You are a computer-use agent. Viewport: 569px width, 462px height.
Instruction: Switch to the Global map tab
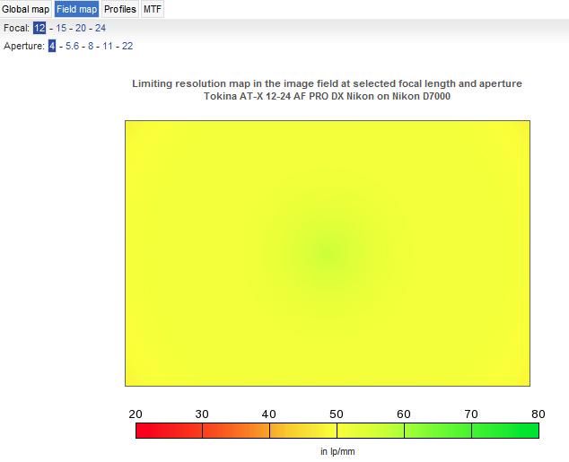25,9
